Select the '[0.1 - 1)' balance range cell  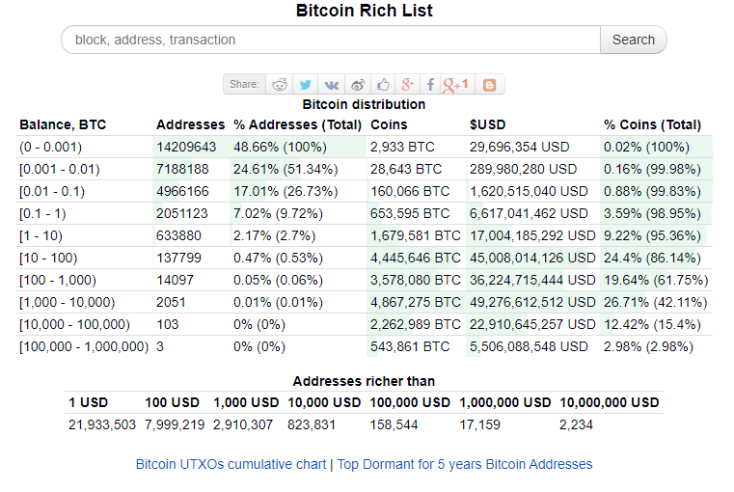tap(42, 213)
